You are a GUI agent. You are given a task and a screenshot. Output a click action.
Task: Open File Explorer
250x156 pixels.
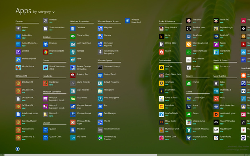pos(106,91)
